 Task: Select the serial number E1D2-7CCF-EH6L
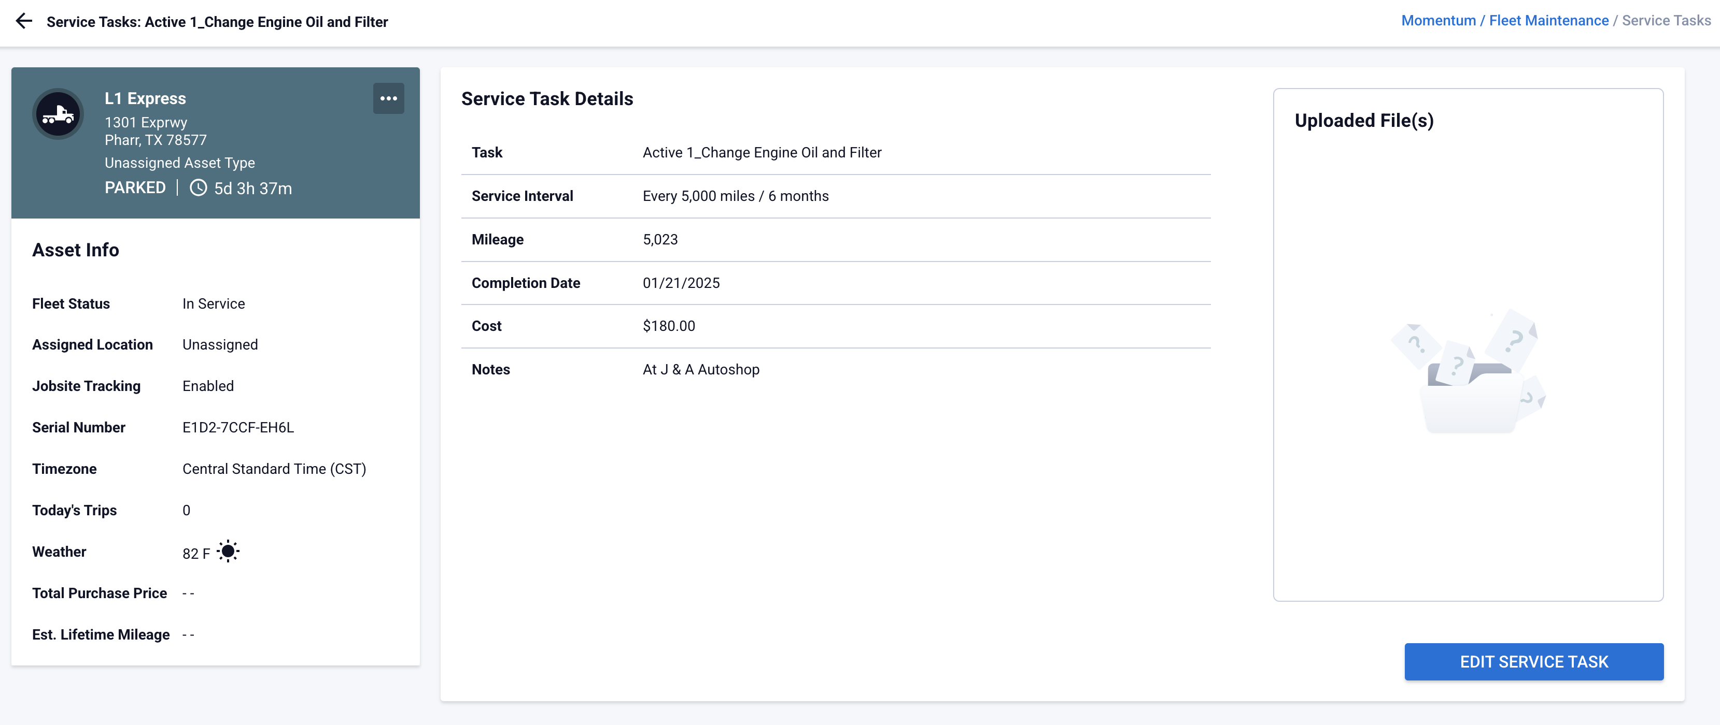(x=238, y=428)
